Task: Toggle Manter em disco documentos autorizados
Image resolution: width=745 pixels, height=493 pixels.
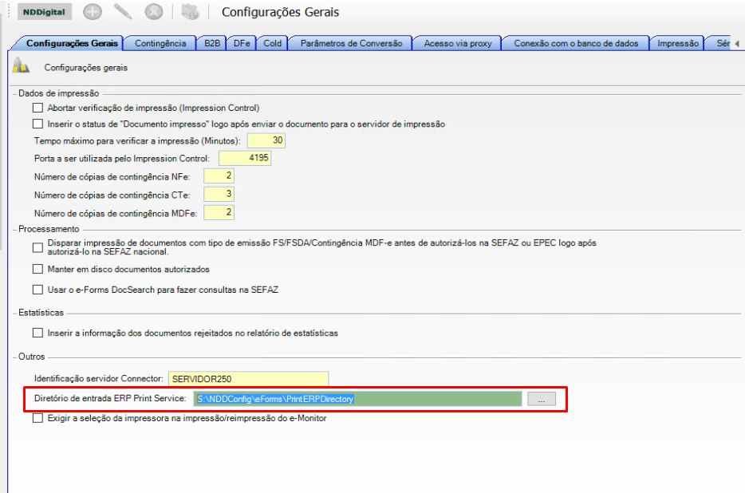Action: click(x=37, y=270)
